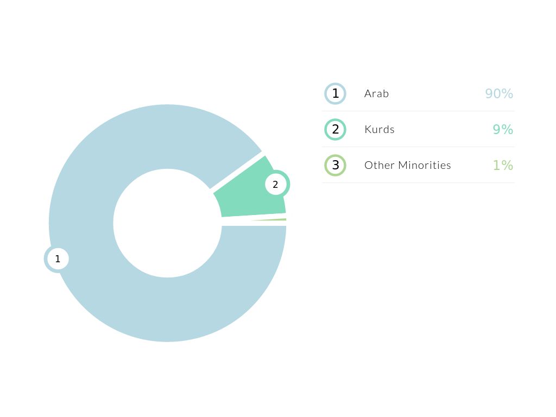The image size is (556, 417).
Task: Click the Arab legend label
Action: pyautogui.click(x=376, y=93)
